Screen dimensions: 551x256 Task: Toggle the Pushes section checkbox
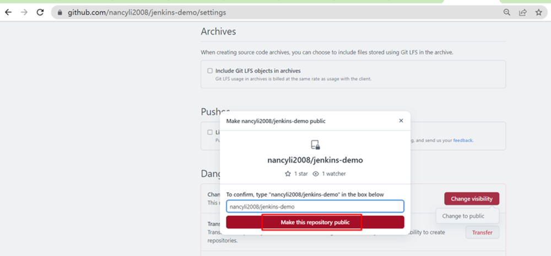coord(210,132)
